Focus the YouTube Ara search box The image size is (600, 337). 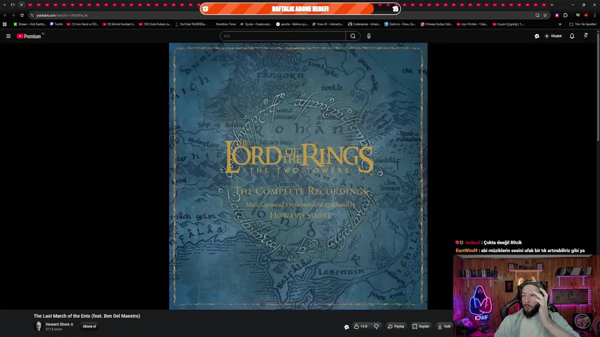click(283, 36)
